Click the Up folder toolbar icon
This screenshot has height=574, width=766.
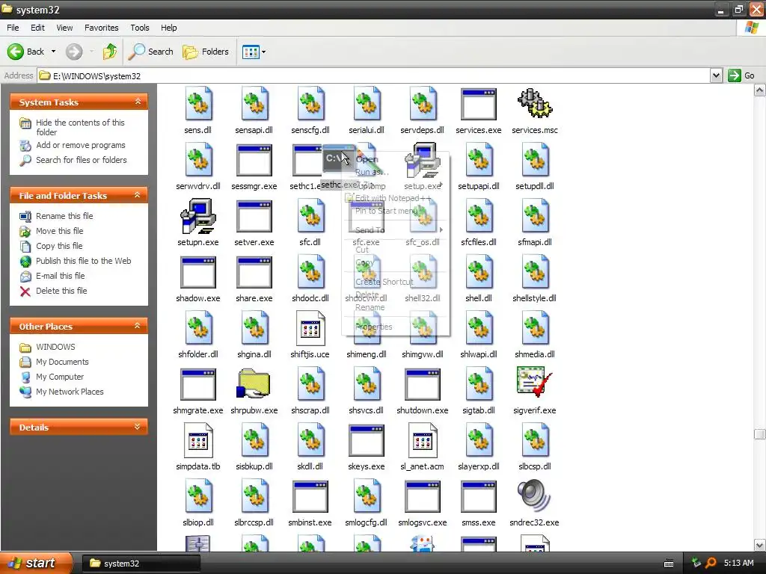[109, 52]
